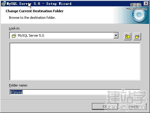Click inside the Folder name text field
Screen dimensions: 150x113
click(x=75, y=92)
